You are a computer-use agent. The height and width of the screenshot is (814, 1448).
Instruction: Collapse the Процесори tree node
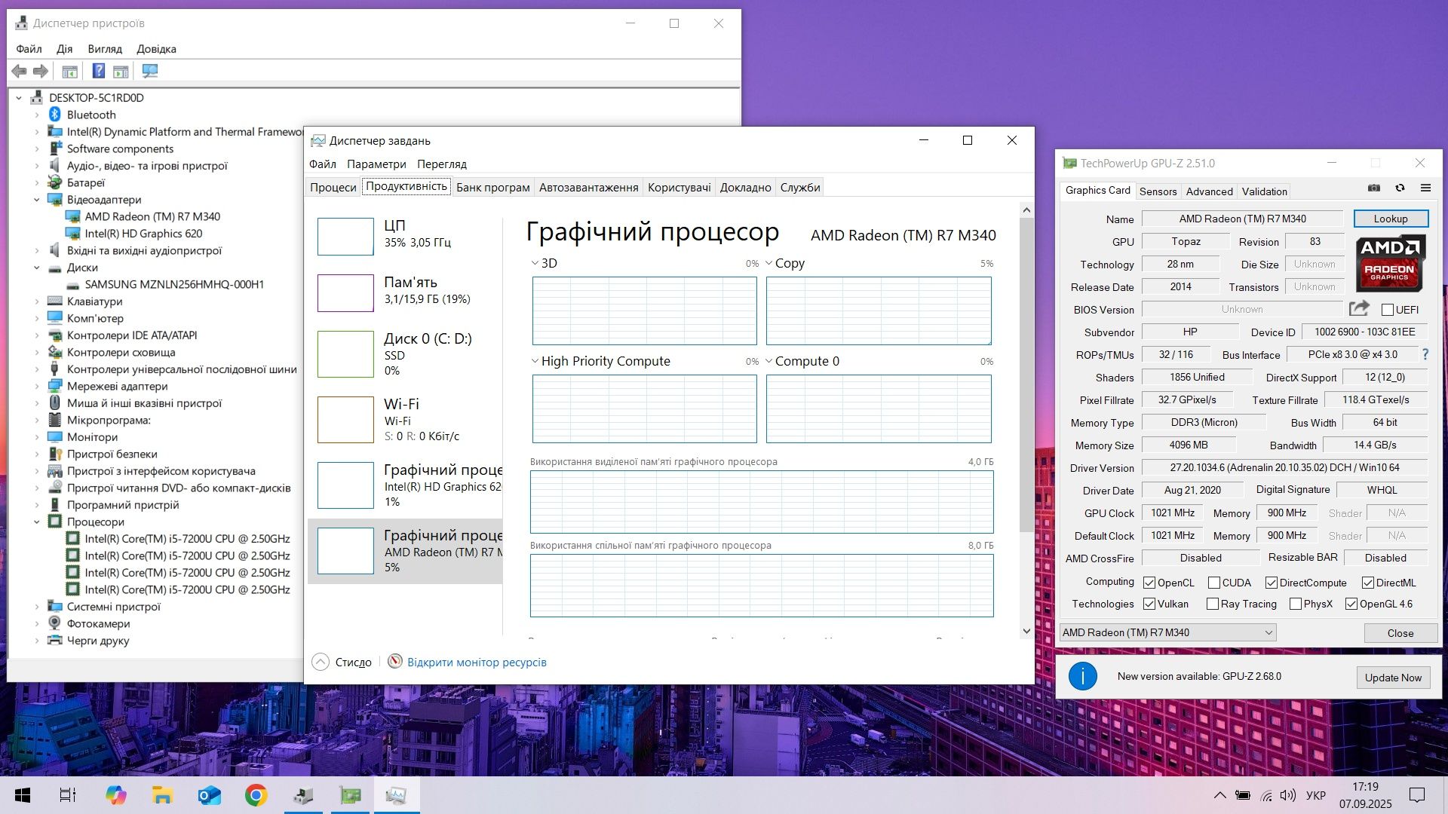click(36, 522)
